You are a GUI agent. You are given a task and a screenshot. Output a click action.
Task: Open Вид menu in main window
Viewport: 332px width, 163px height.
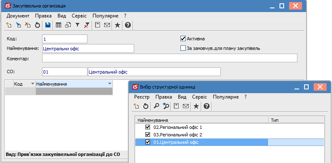62,16
